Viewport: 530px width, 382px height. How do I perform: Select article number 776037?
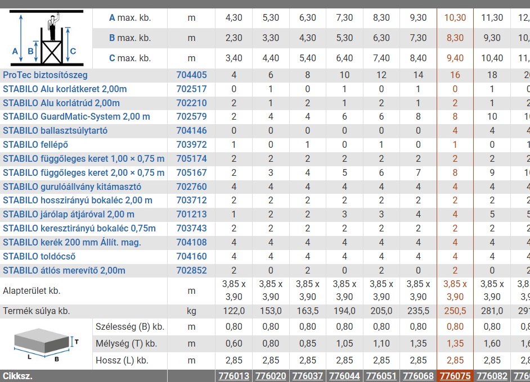pos(308,376)
